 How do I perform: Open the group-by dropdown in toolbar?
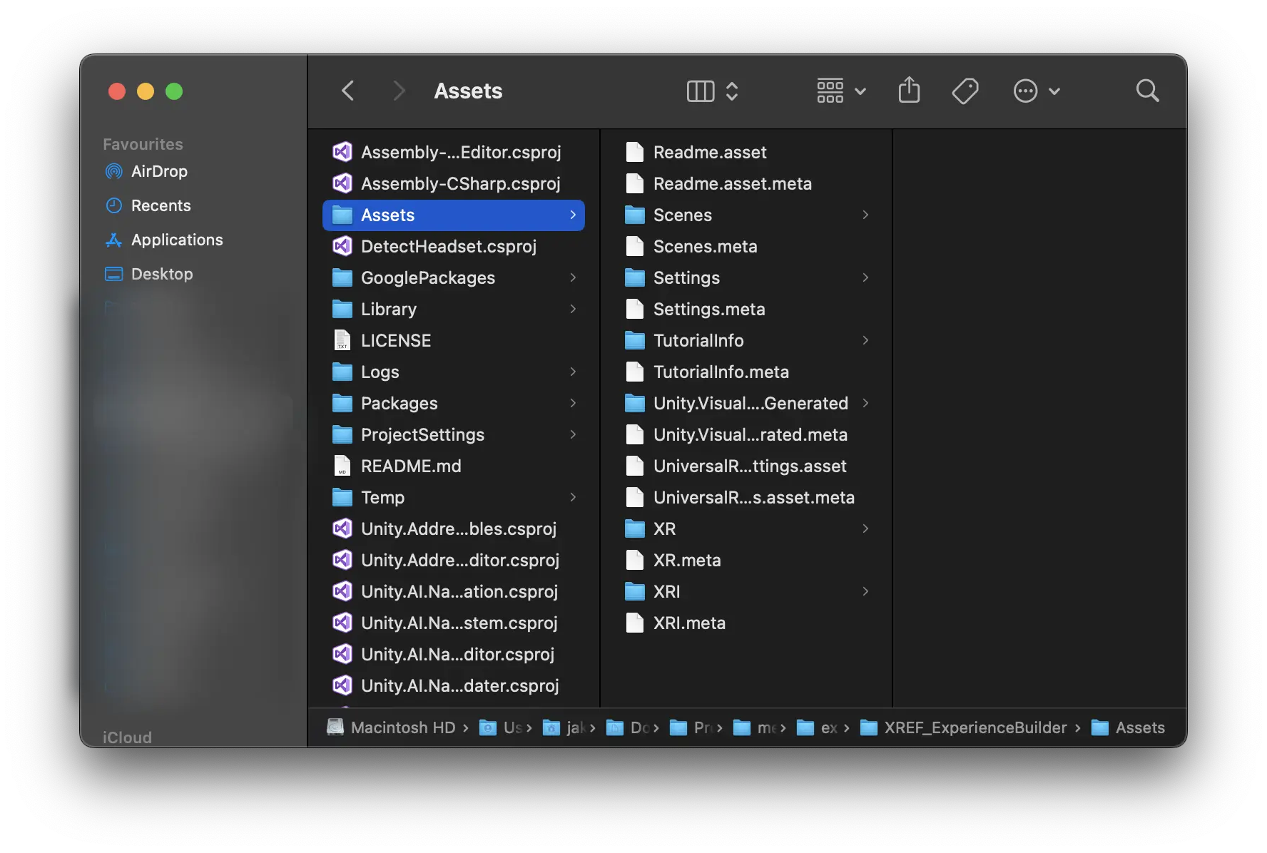(840, 91)
